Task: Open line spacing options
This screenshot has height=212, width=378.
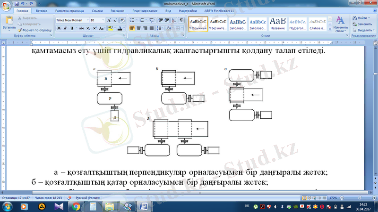Action: 160,28
